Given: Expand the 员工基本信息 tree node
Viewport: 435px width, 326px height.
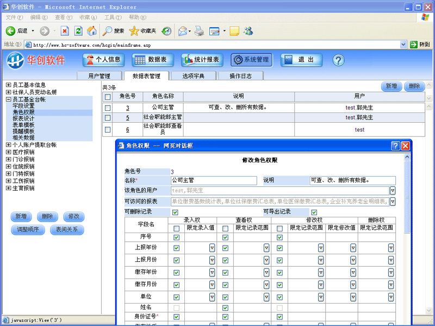Looking at the screenshot, I should (x=8, y=85).
